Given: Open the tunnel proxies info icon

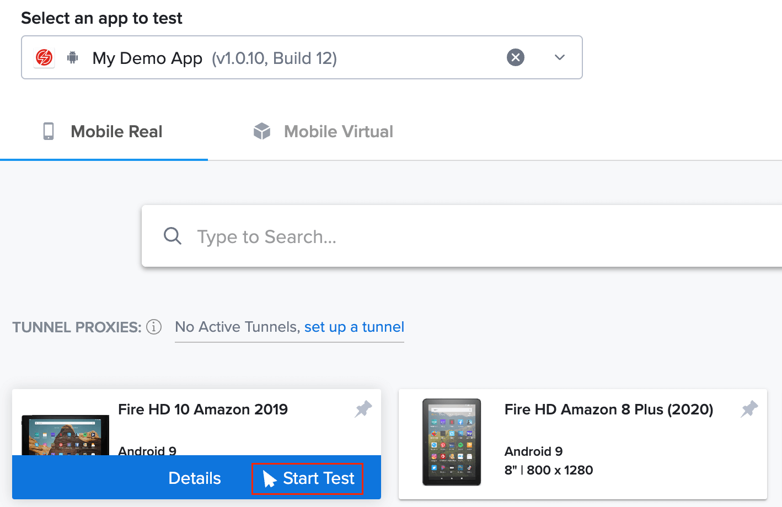Looking at the screenshot, I should (154, 327).
